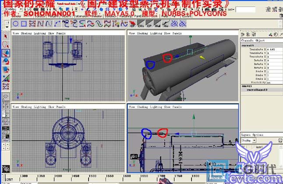The image size is (283, 184).
Task: Click the Rotate Y value field
Action: (275, 64)
